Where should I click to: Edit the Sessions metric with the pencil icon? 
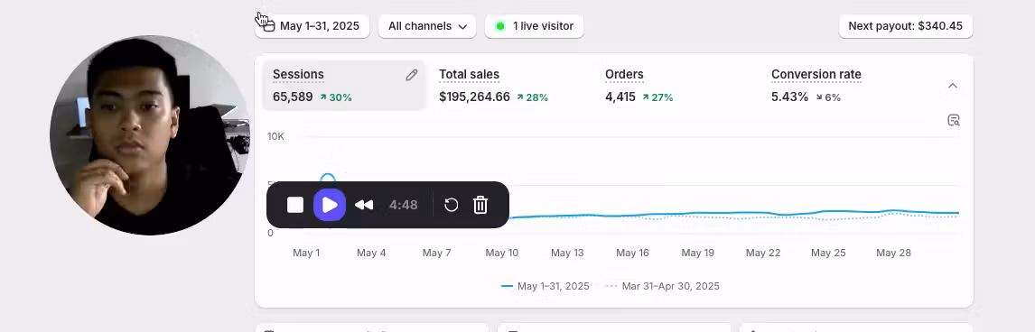coord(411,75)
